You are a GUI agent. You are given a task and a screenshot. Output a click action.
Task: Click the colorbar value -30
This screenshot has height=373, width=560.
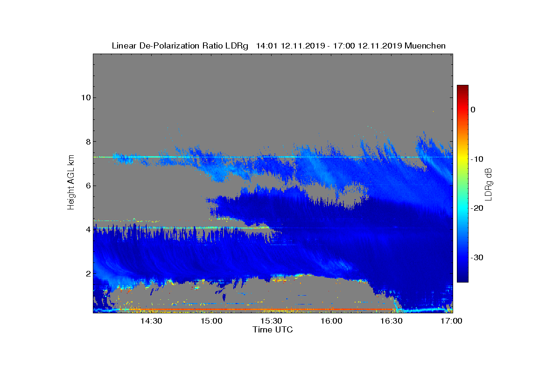pyautogui.click(x=476, y=257)
